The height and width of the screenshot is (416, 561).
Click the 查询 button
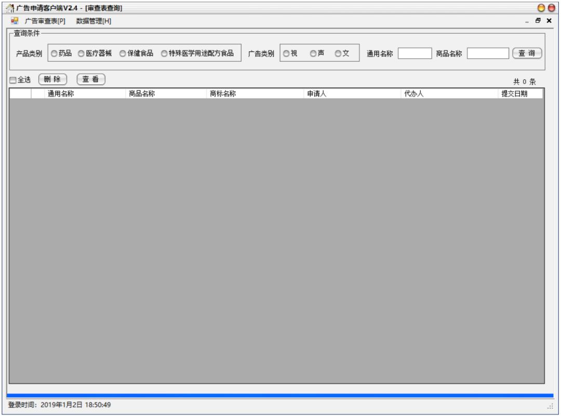pos(527,53)
